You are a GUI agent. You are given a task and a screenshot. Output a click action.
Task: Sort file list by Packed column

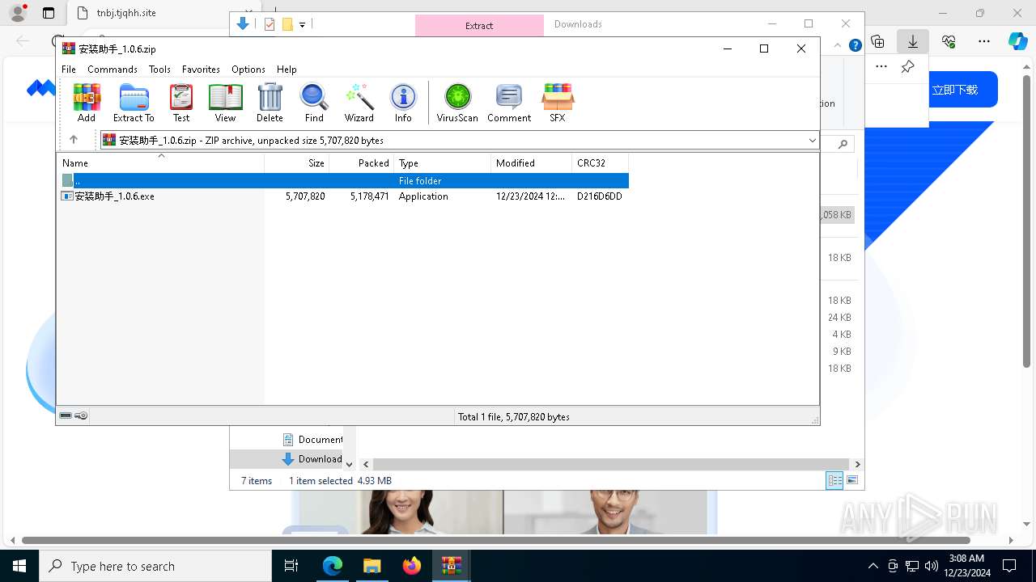tap(362, 163)
